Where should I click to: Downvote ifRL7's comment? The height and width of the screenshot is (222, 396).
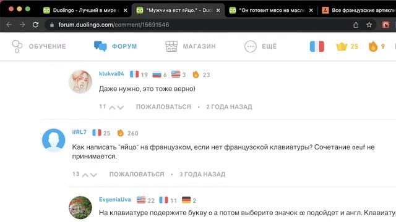(x=93, y=175)
